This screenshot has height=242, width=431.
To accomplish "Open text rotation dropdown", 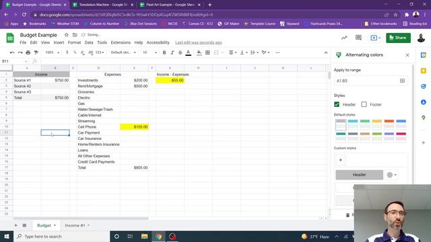I will click(265, 52).
